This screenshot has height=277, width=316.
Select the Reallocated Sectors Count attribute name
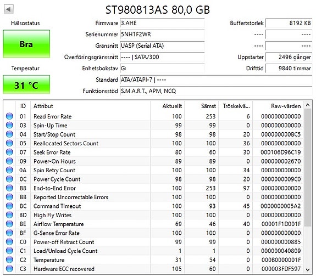66,143
